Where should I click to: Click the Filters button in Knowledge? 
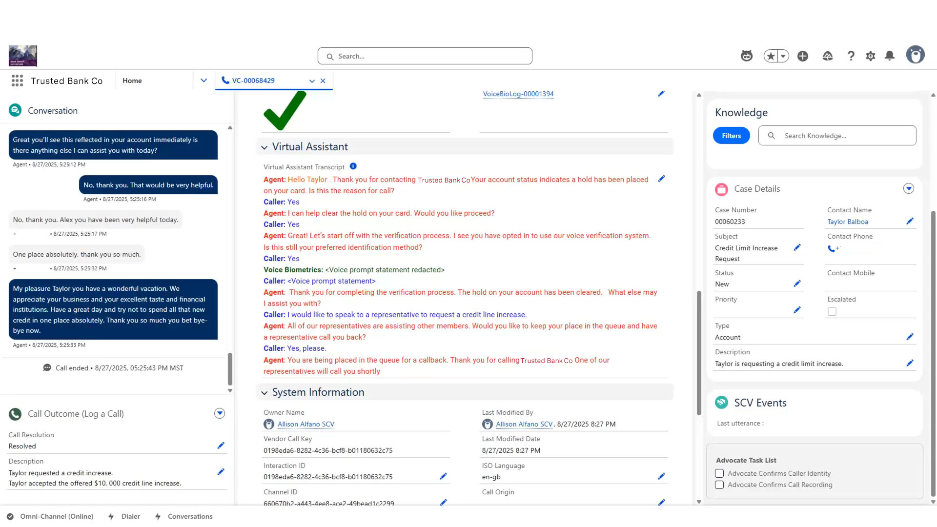coord(731,135)
